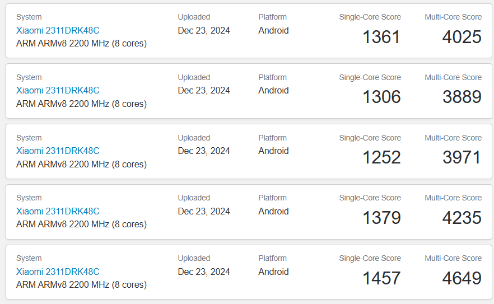Click the Single-Core Score label above 1379

[370, 198]
